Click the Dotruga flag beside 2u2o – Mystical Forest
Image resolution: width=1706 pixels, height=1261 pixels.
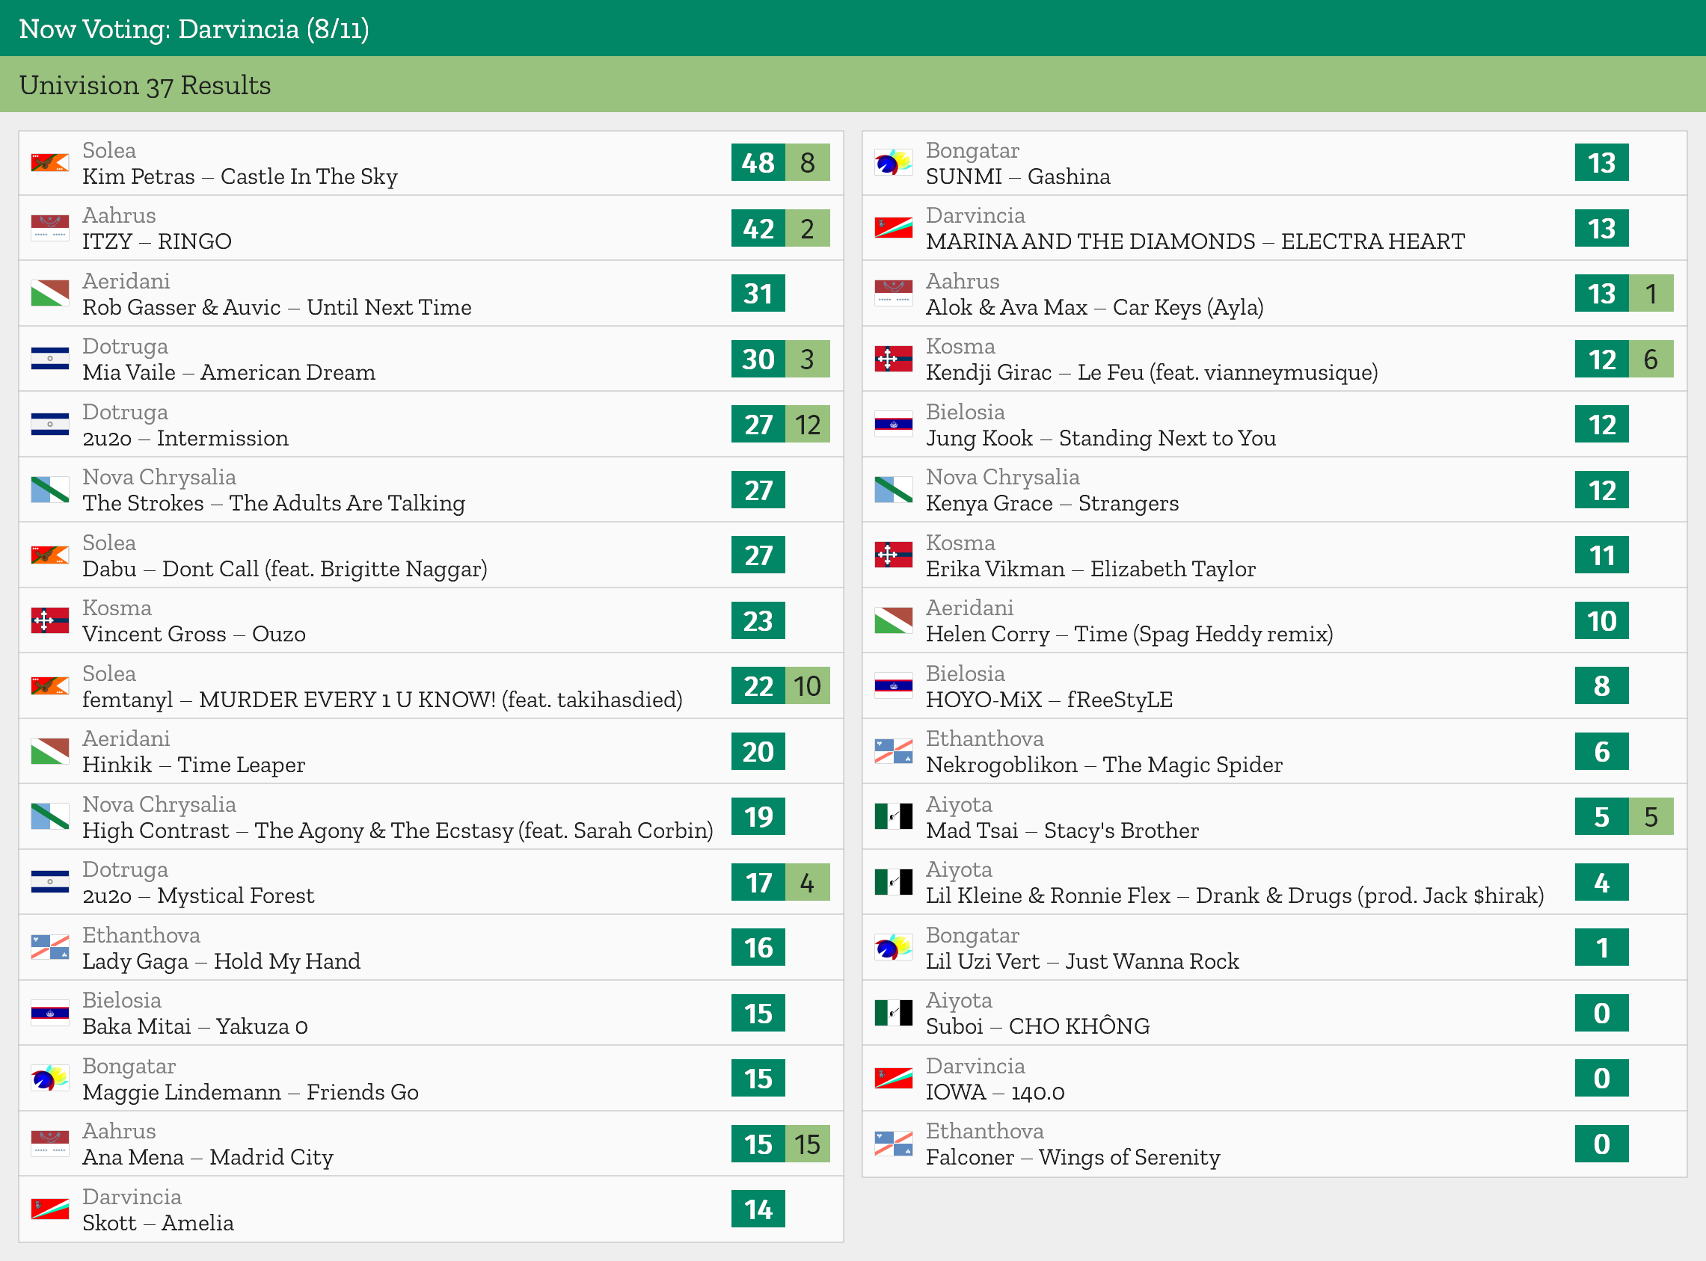tap(49, 882)
